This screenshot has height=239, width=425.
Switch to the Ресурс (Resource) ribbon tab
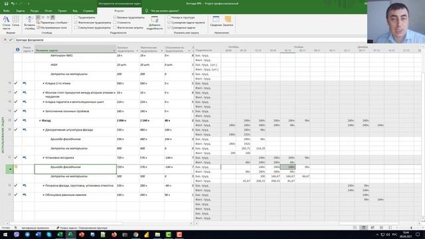tap(35, 11)
